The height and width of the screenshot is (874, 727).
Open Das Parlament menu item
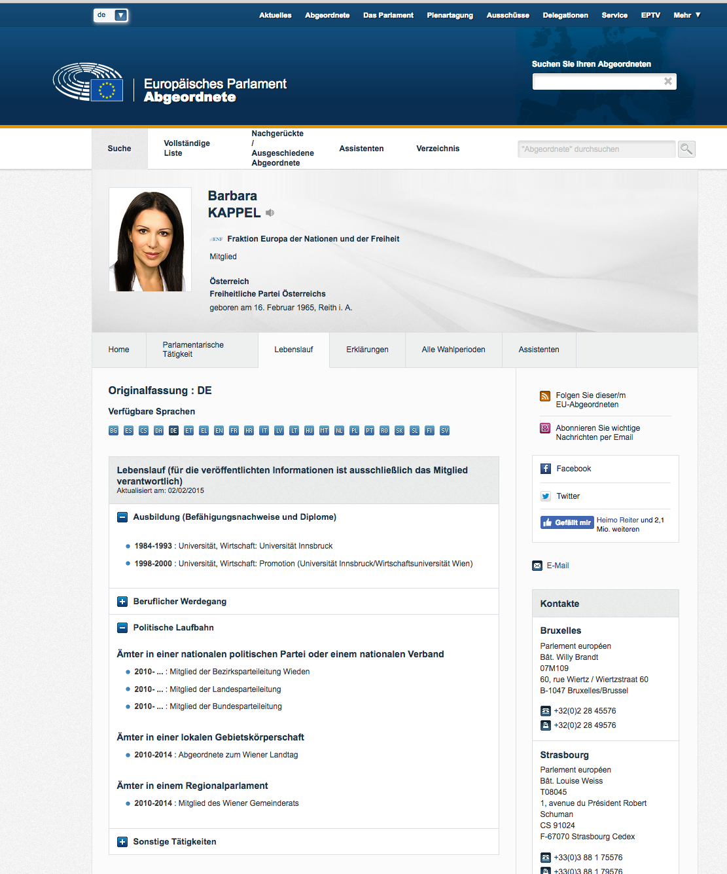pyautogui.click(x=389, y=15)
